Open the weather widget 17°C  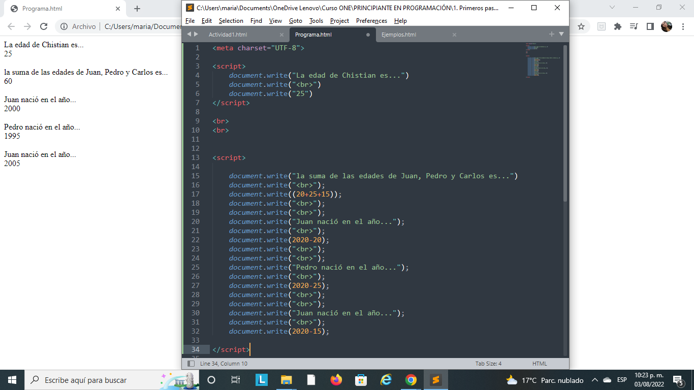[544, 380]
